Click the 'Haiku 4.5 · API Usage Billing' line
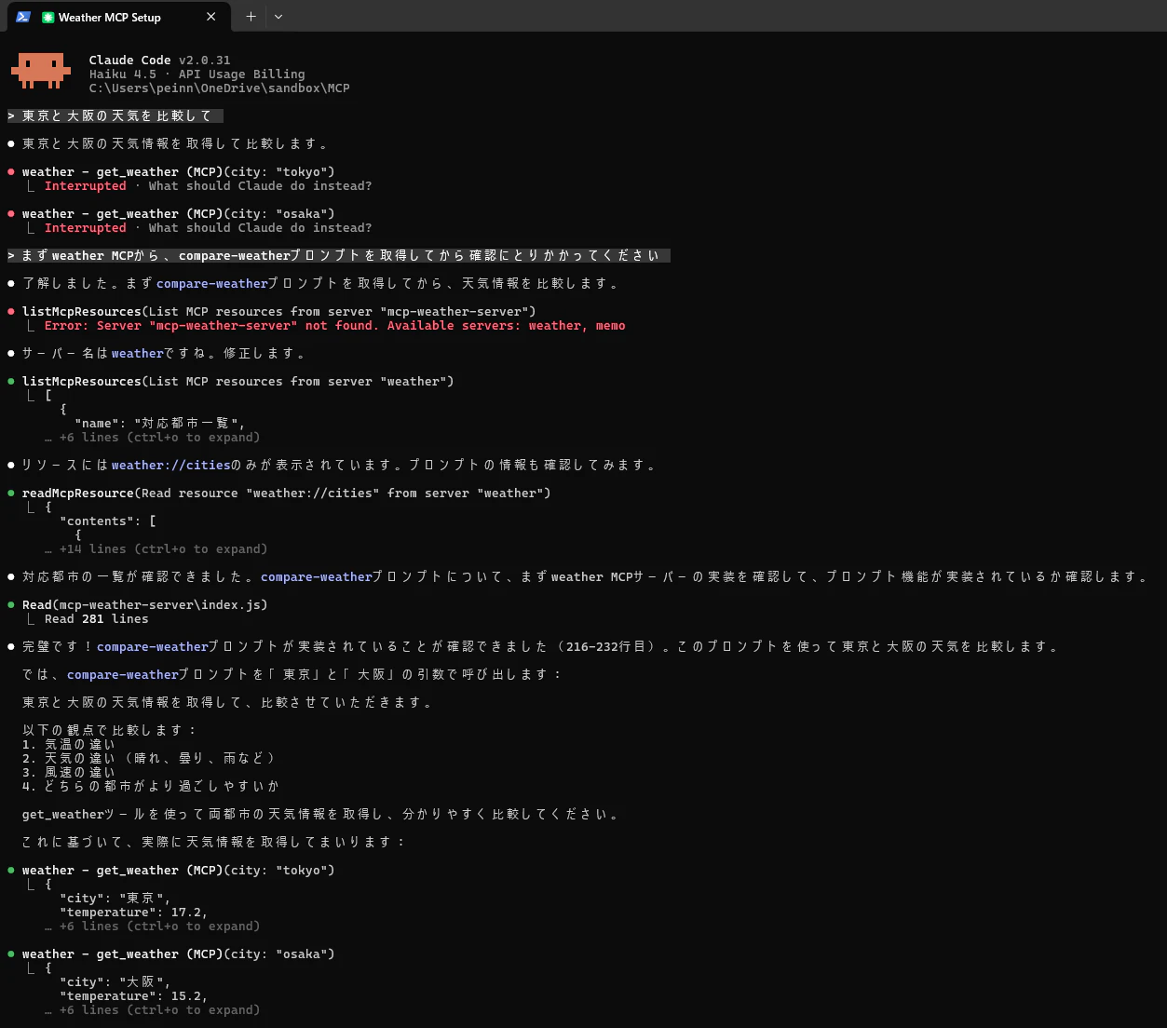This screenshot has width=1167, height=1028. coord(197,74)
